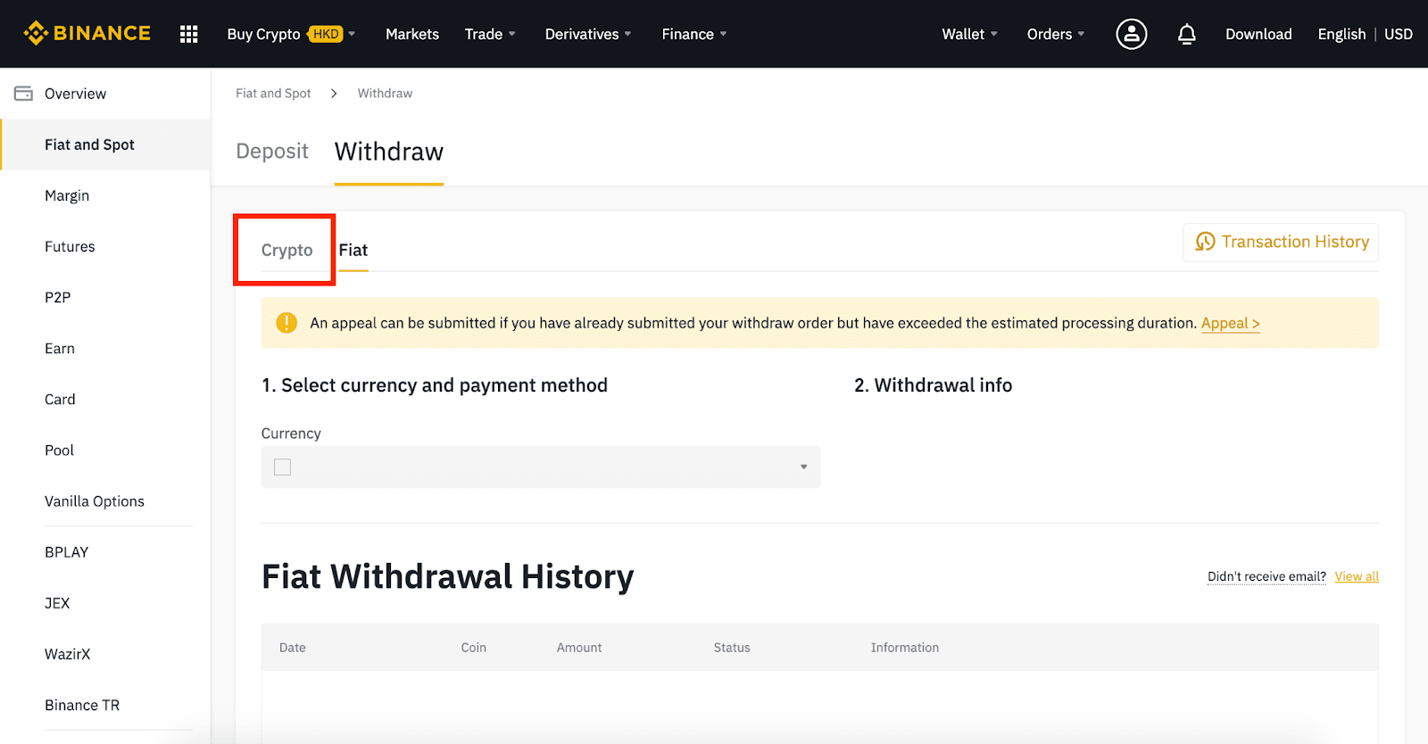
Task: Open the notifications bell
Action: [x=1186, y=34]
